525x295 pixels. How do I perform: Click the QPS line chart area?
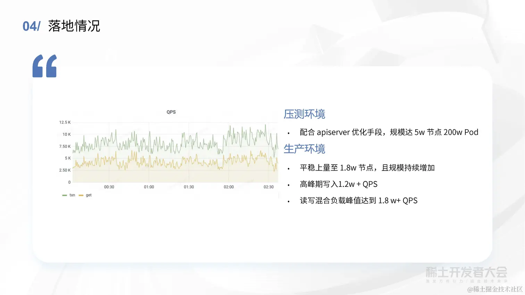[x=175, y=153]
